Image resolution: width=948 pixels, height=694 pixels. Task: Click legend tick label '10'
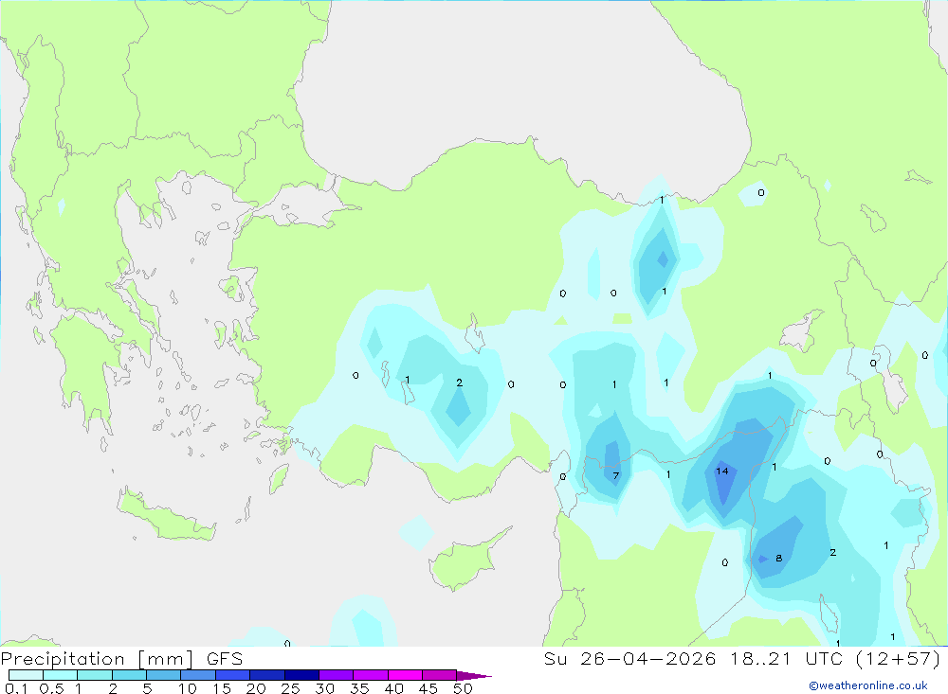tap(188, 688)
